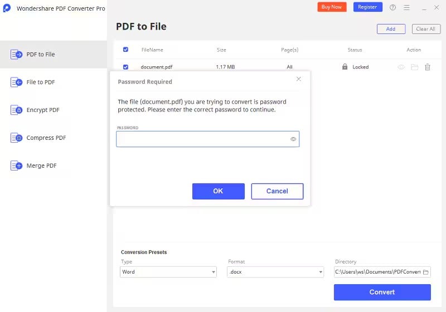Expand the Type dropdown showing Word

click(x=168, y=272)
